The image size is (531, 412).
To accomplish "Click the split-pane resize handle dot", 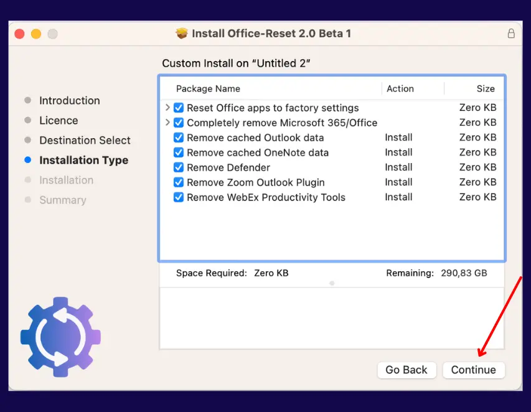I will 332,283.
